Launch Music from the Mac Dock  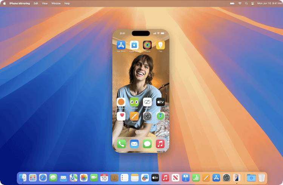click(x=165, y=178)
